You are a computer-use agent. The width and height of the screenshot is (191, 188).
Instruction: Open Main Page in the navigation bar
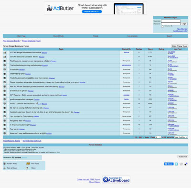coord(21,36)
